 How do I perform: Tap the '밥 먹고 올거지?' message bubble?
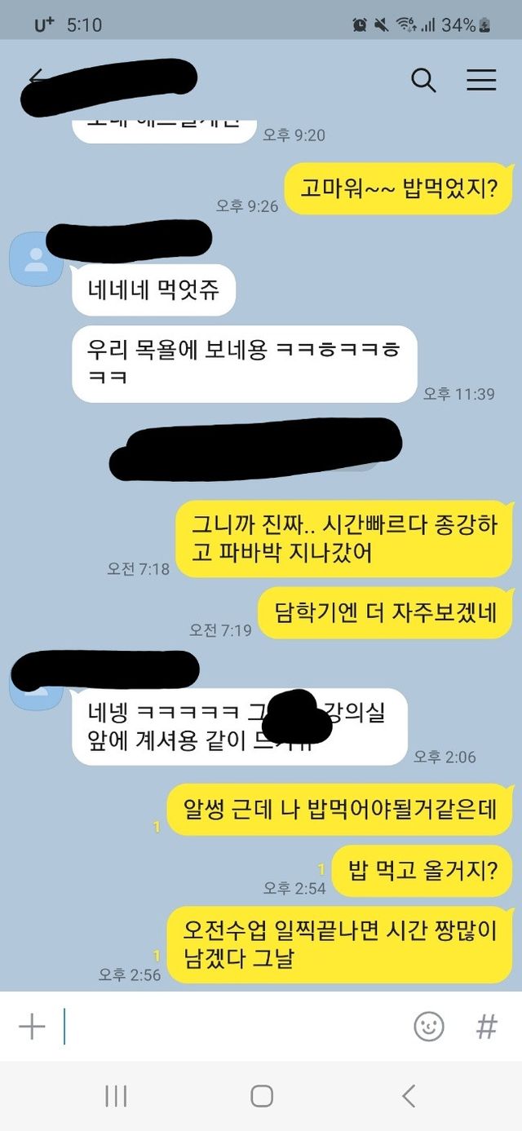click(x=422, y=871)
